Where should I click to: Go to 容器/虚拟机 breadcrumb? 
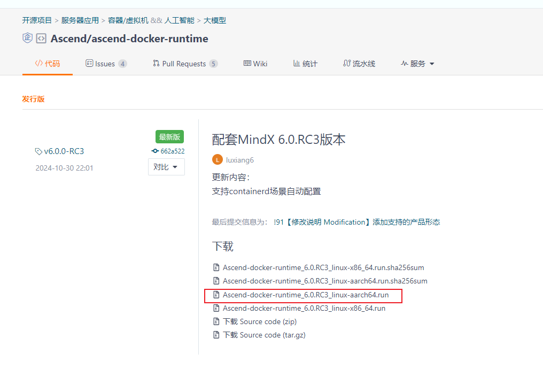pyautogui.click(x=128, y=20)
